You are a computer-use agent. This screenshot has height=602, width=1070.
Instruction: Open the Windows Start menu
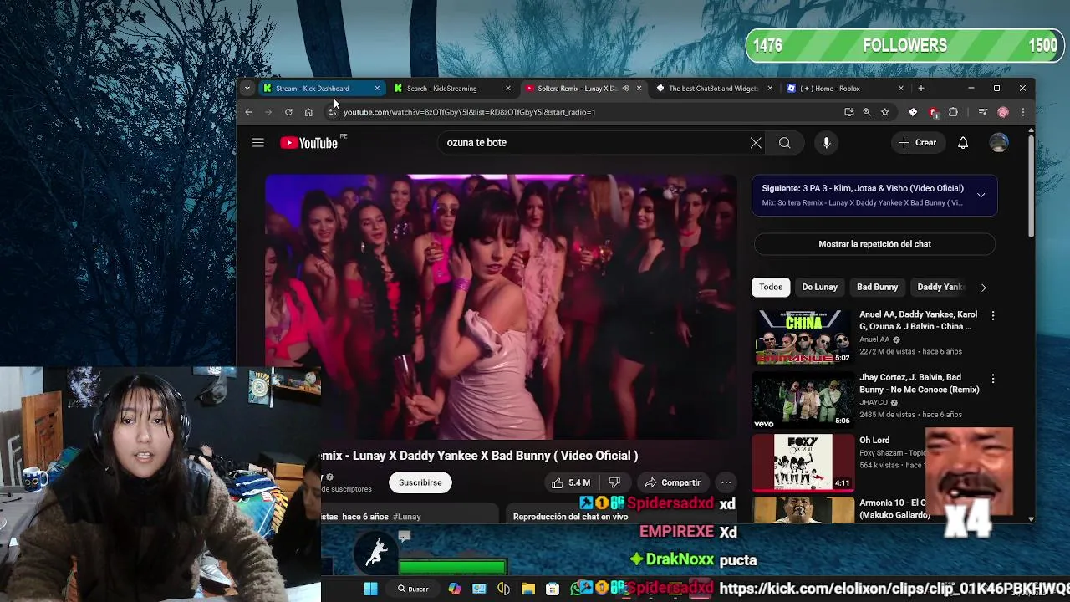(370, 589)
